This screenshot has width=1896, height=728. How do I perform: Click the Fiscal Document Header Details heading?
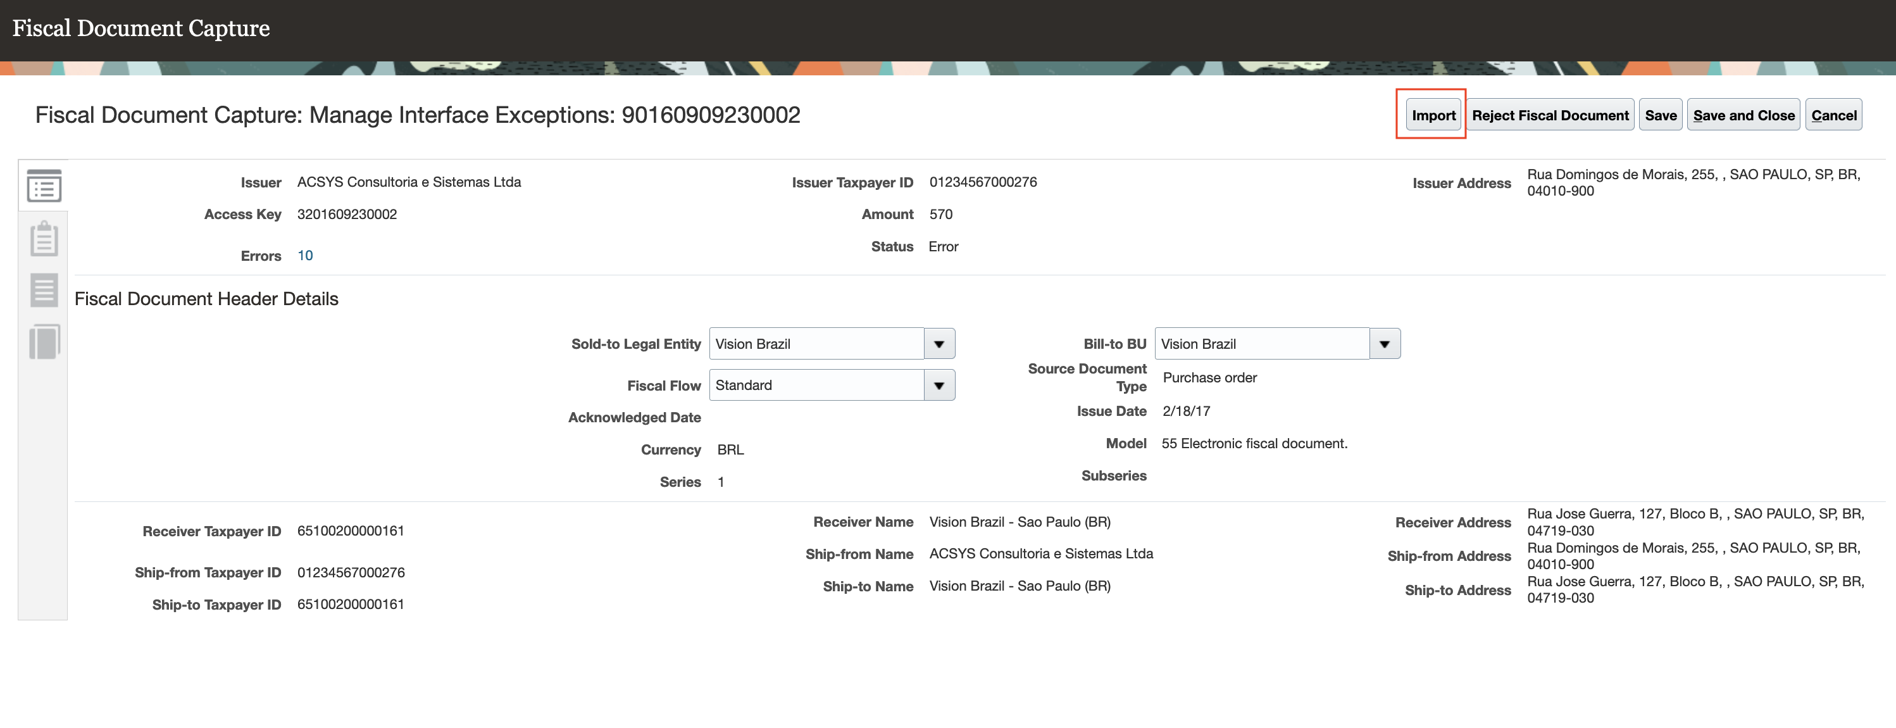[206, 299]
